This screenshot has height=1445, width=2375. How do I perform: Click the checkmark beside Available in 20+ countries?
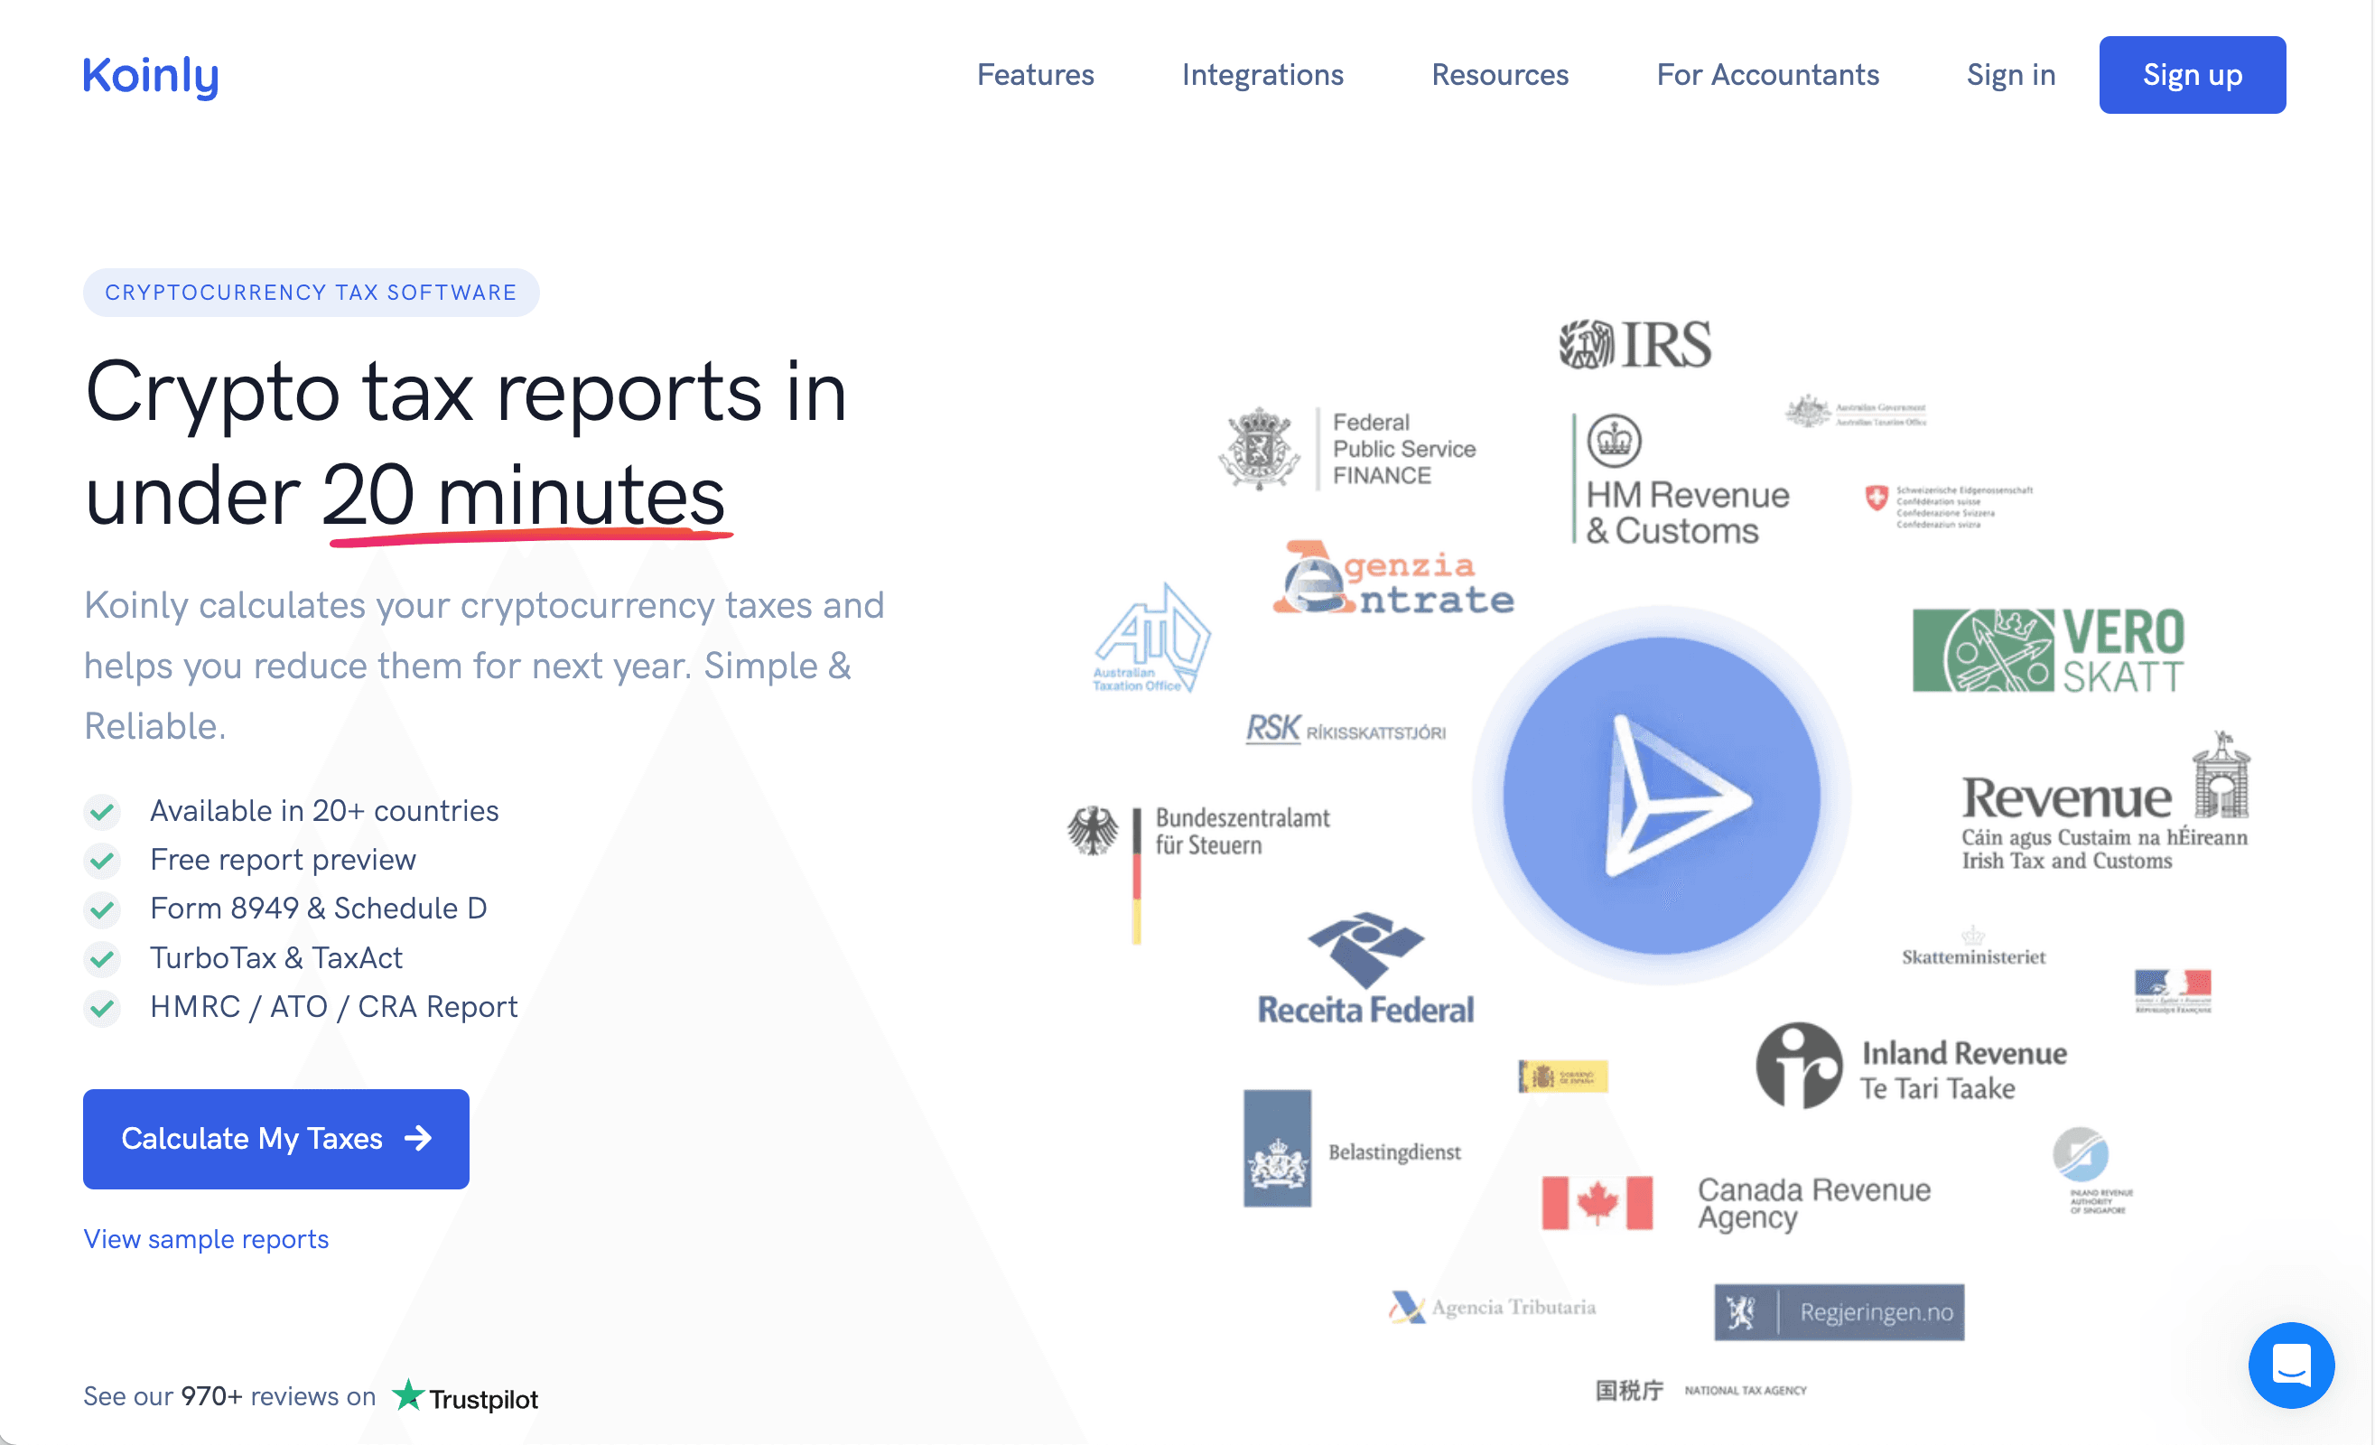click(102, 812)
